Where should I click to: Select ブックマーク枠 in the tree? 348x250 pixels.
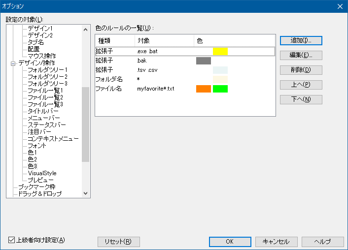(36, 187)
